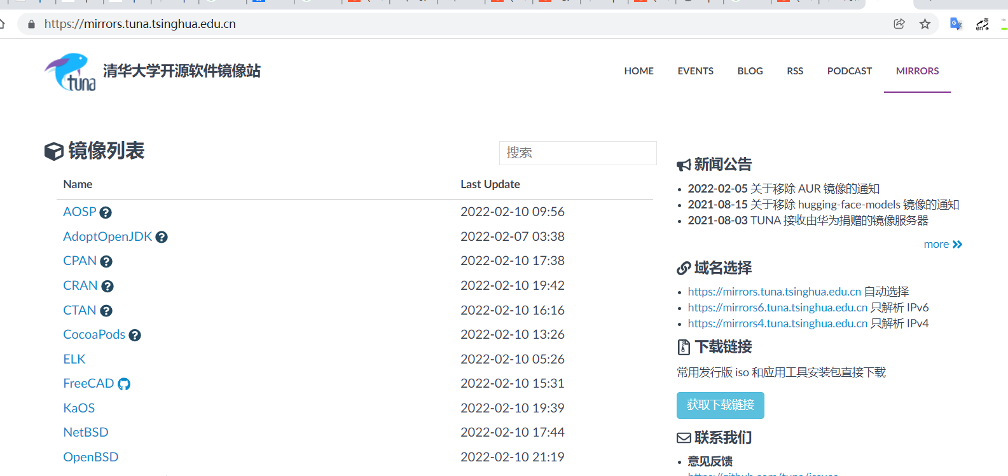Open the help icon next to AdoptOpenJDK

[x=162, y=237]
